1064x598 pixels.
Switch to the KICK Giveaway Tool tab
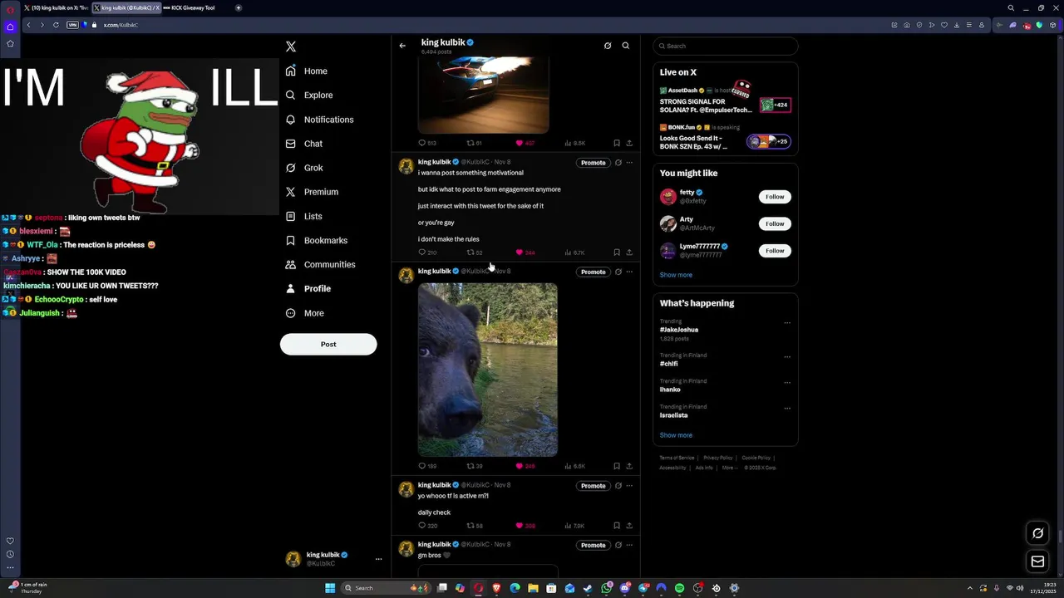coord(190,7)
